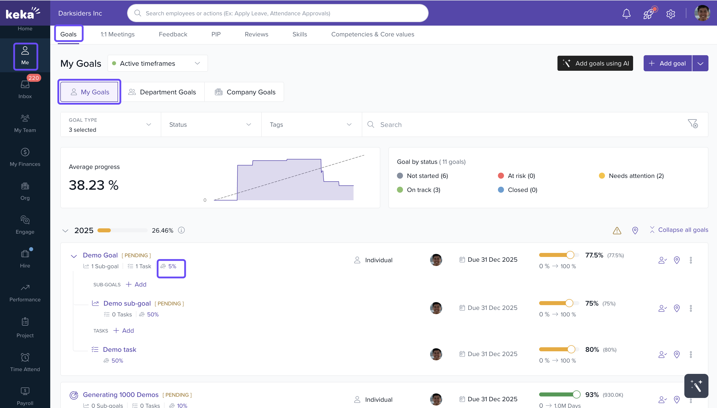Adjust the Demo task progress slider
This screenshot has width=717, height=408.
(x=571, y=349)
